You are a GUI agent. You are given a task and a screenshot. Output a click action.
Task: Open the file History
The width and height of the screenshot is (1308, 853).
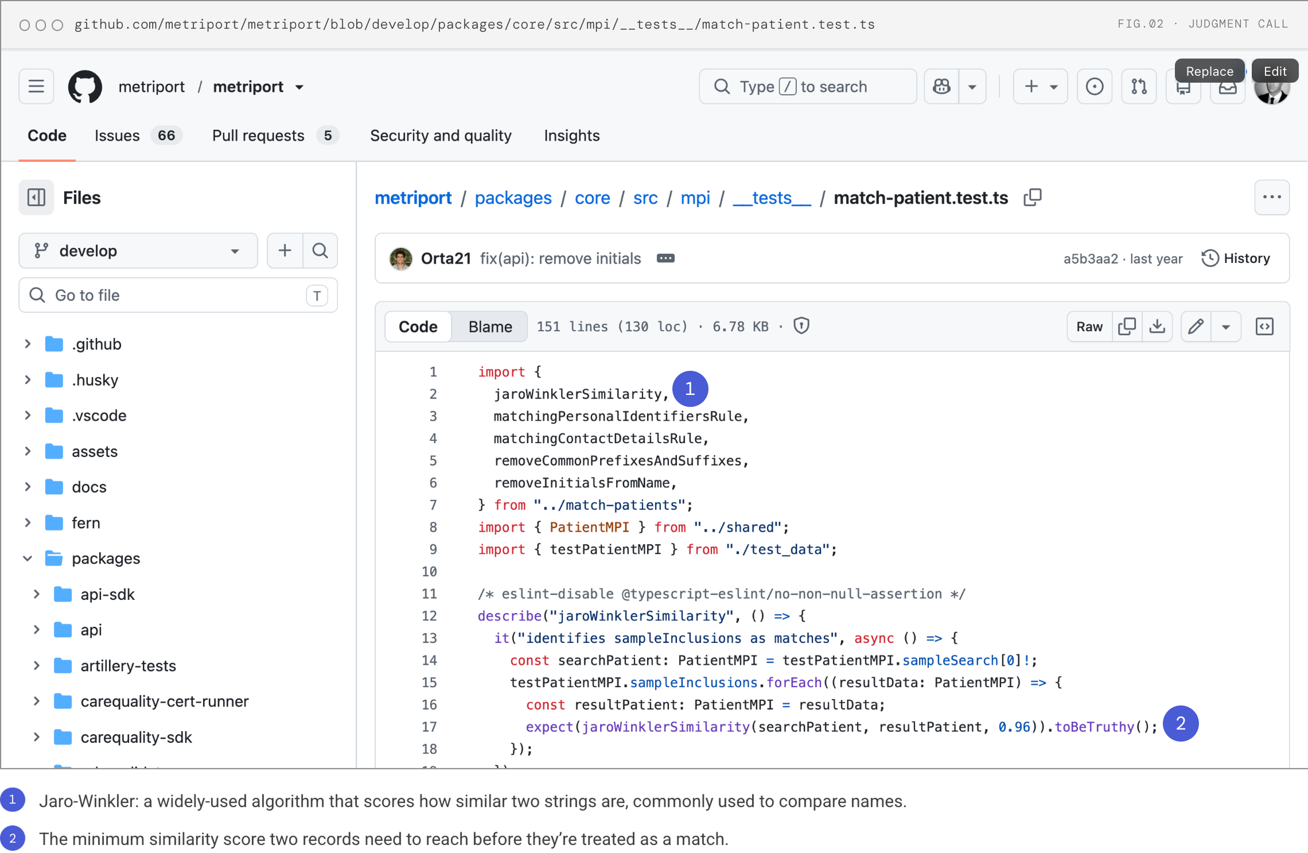[x=1235, y=258]
